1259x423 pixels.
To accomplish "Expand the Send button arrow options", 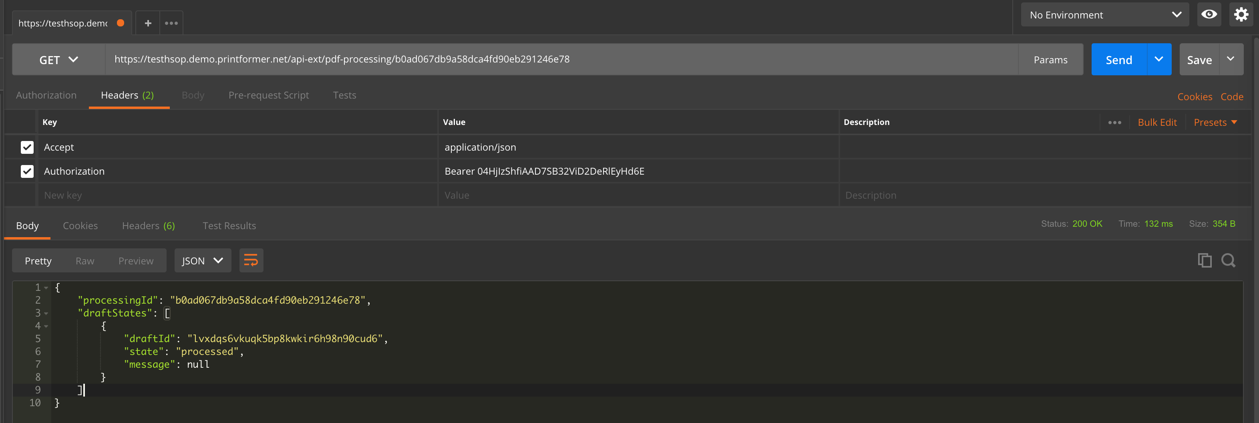I will [1158, 60].
